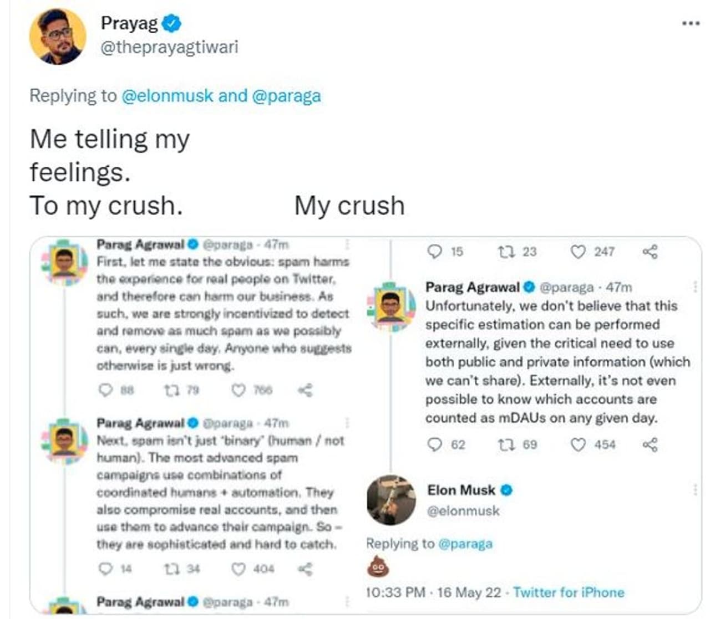Like the tweet with 404 likes
The image size is (710, 619).
[238, 569]
